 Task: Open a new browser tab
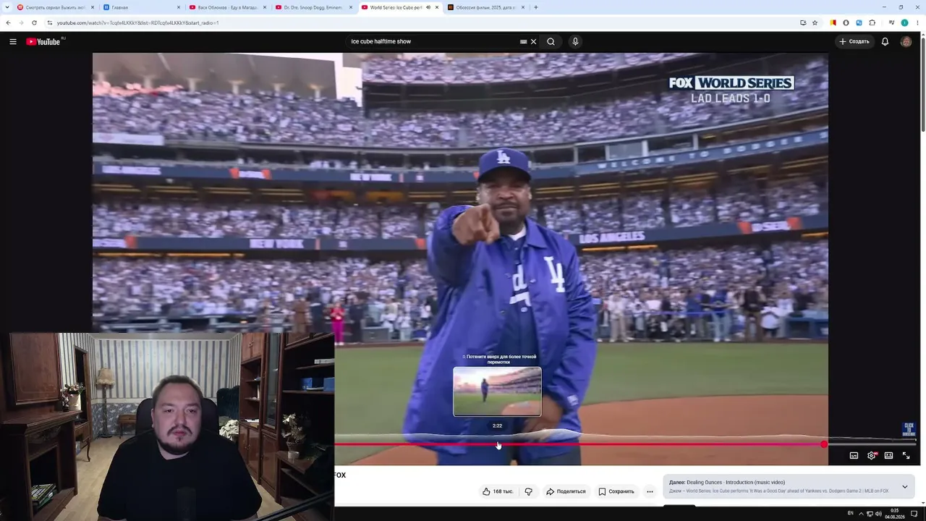[535, 7]
